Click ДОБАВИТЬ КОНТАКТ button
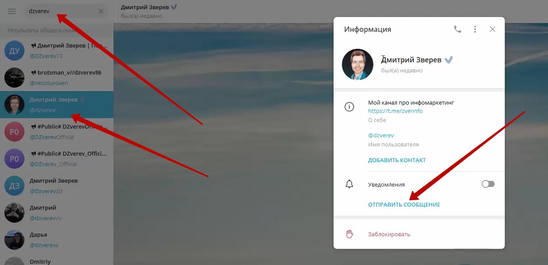Image resolution: width=548 pixels, height=265 pixels. coord(396,160)
